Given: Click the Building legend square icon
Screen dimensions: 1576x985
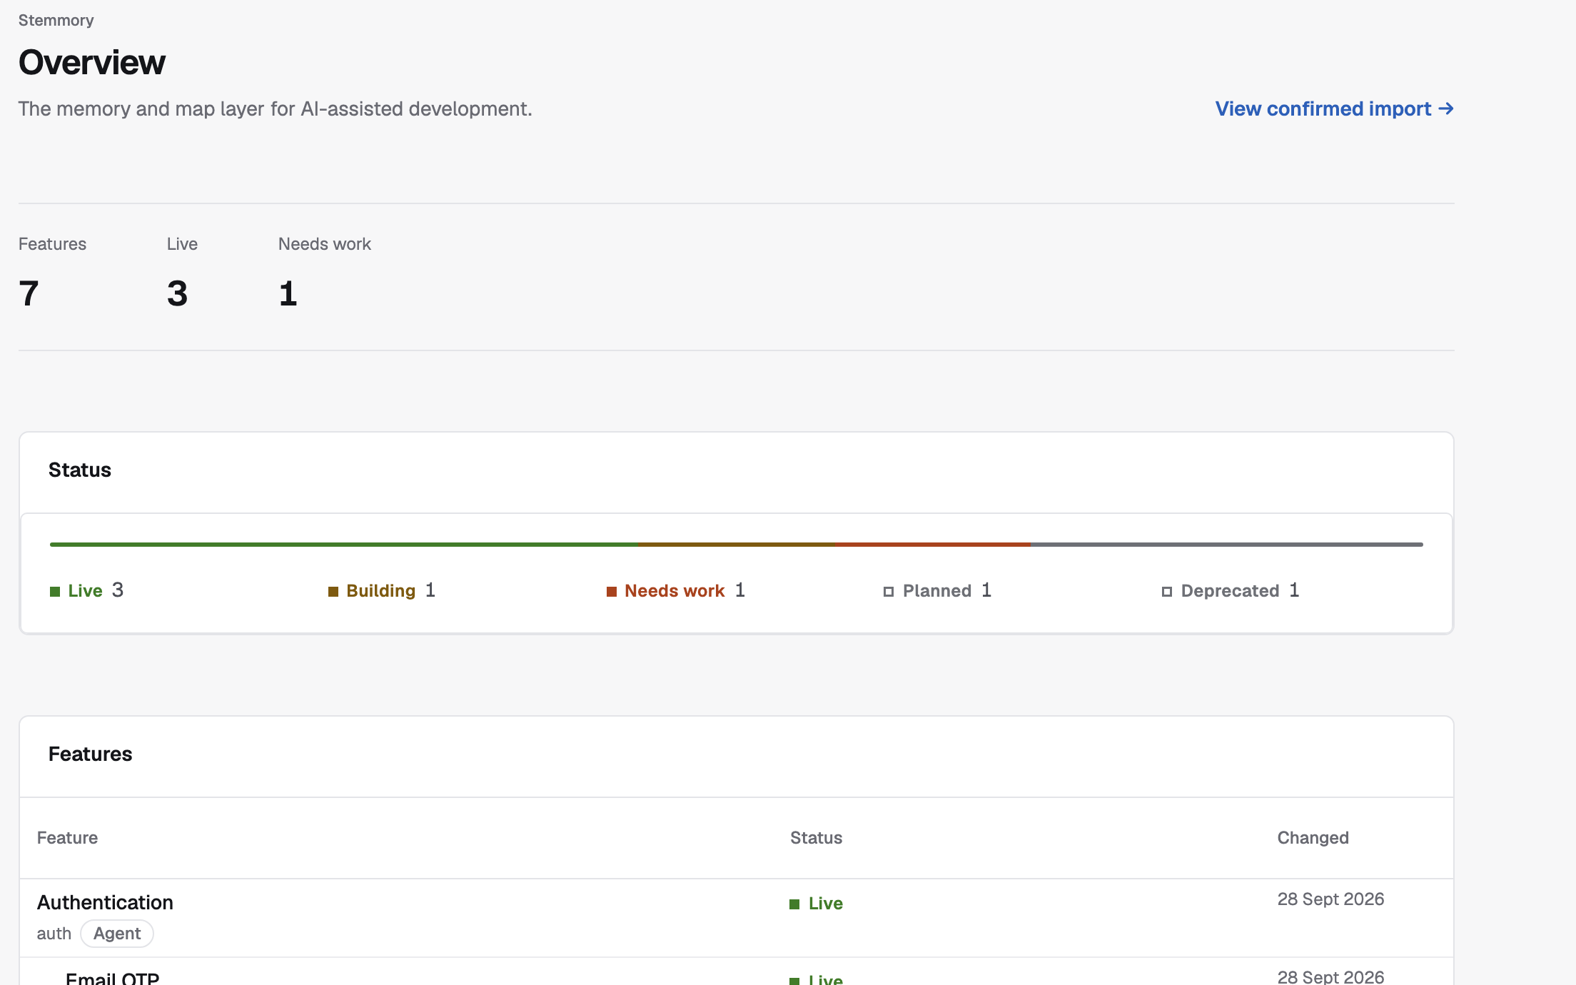Looking at the screenshot, I should (x=333, y=592).
